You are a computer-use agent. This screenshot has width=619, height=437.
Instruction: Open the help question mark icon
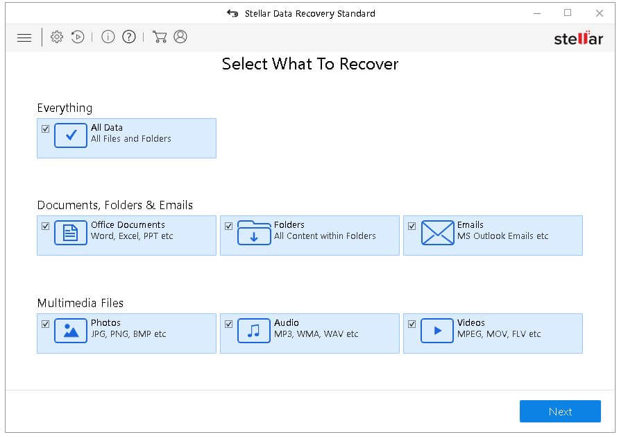tap(129, 37)
